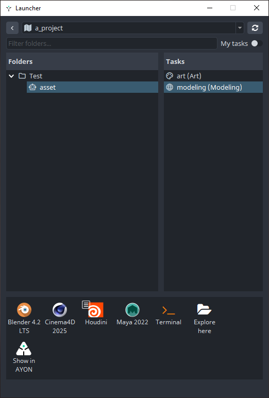Click the Tasks column header

pyautogui.click(x=213, y=61)
